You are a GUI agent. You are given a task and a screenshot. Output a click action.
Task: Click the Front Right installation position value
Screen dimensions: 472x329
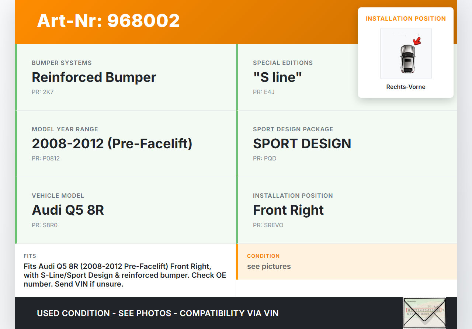[288, 210]
